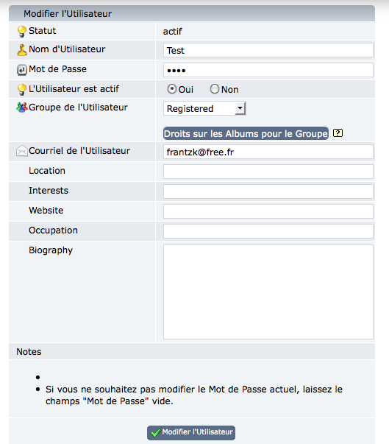Select the Non radio button
Screen dimensions: 389x444
click(x=215, y=89)
